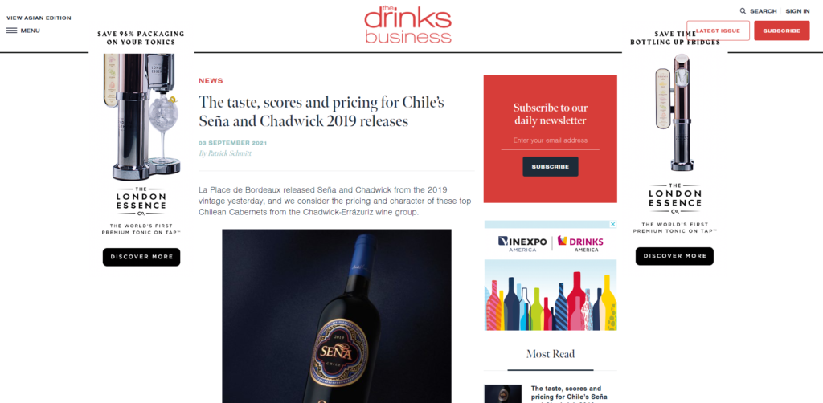Close the Vinexpo ad via AdChoices icon
The image size is (823, 403).
(612, 224)
